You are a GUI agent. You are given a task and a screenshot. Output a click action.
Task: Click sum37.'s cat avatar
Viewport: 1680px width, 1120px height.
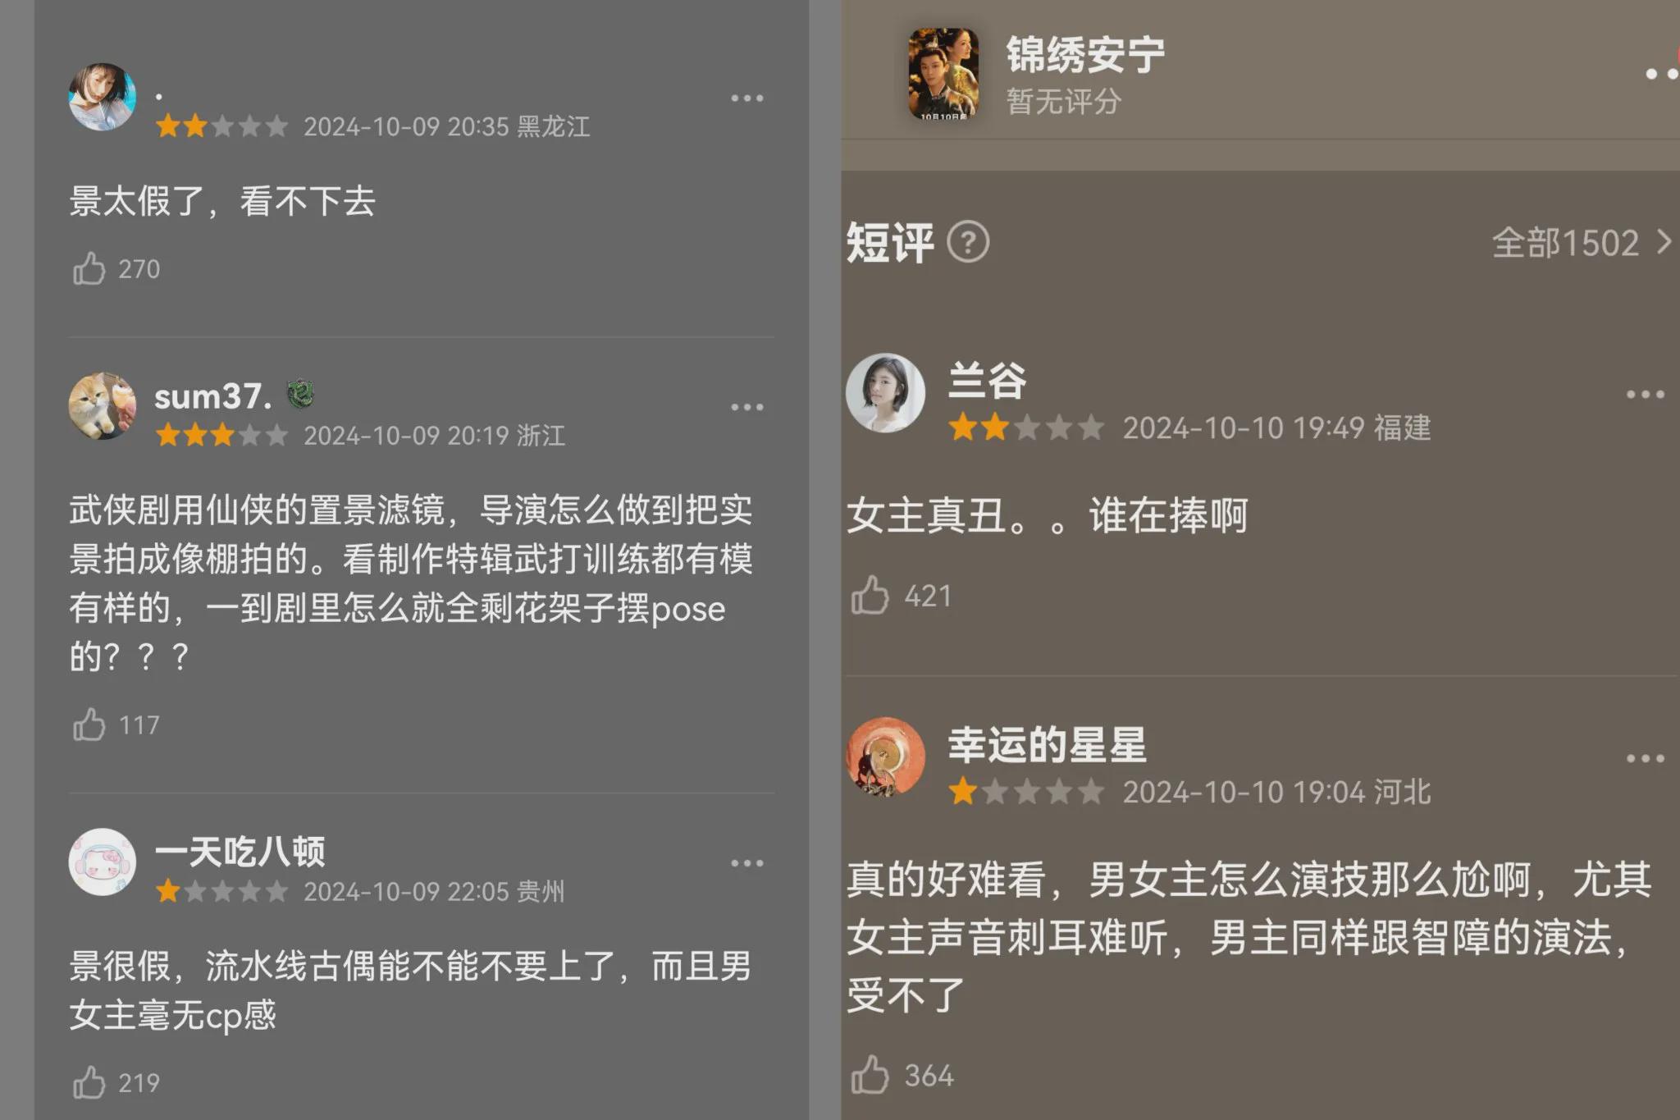pyautogui.click(x=102, y=406)
